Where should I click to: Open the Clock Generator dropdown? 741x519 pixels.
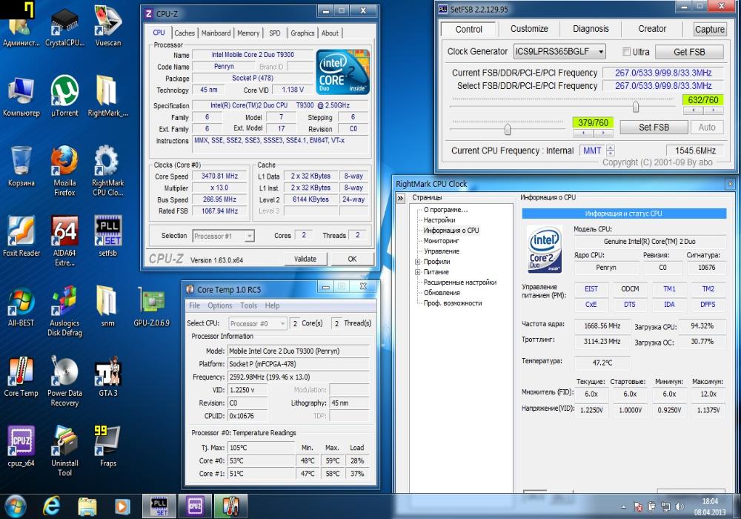559,51
